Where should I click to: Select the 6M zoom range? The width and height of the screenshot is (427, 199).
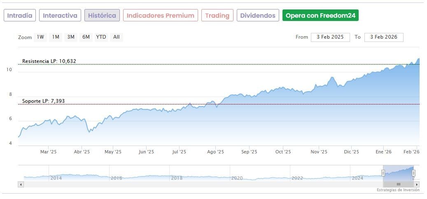[86, 37]
